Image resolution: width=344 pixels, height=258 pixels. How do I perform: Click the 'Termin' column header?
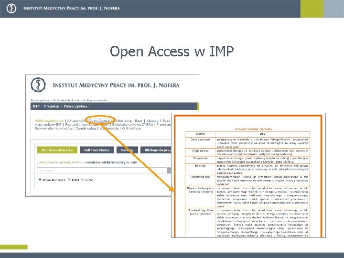point(200,134)
